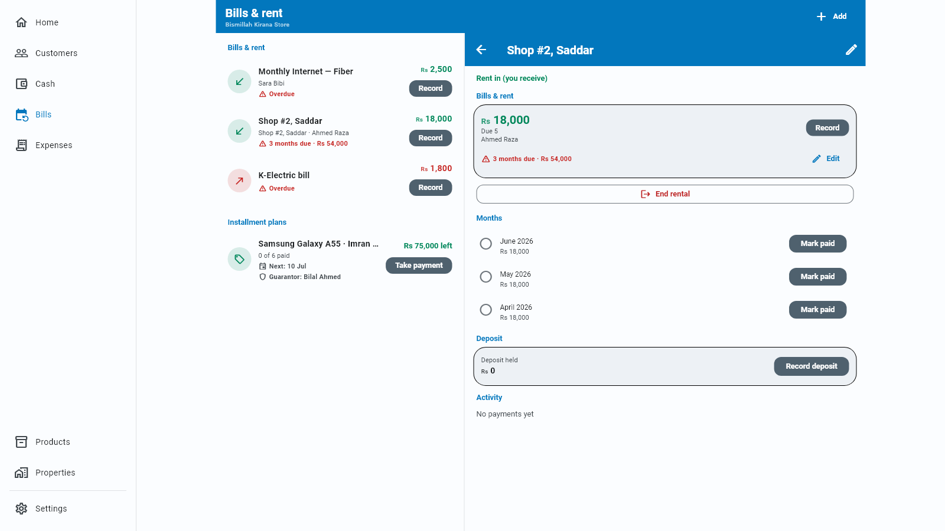Click the Deposit held label

(500, 360)
